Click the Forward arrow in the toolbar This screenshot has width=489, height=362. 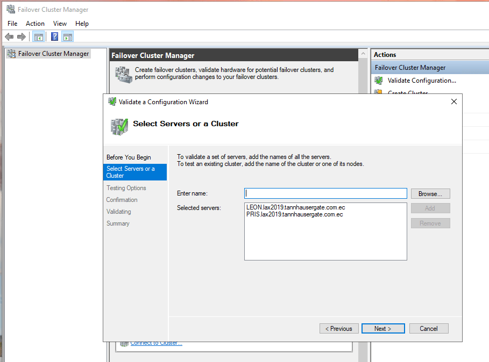click(x=22, y=37)
